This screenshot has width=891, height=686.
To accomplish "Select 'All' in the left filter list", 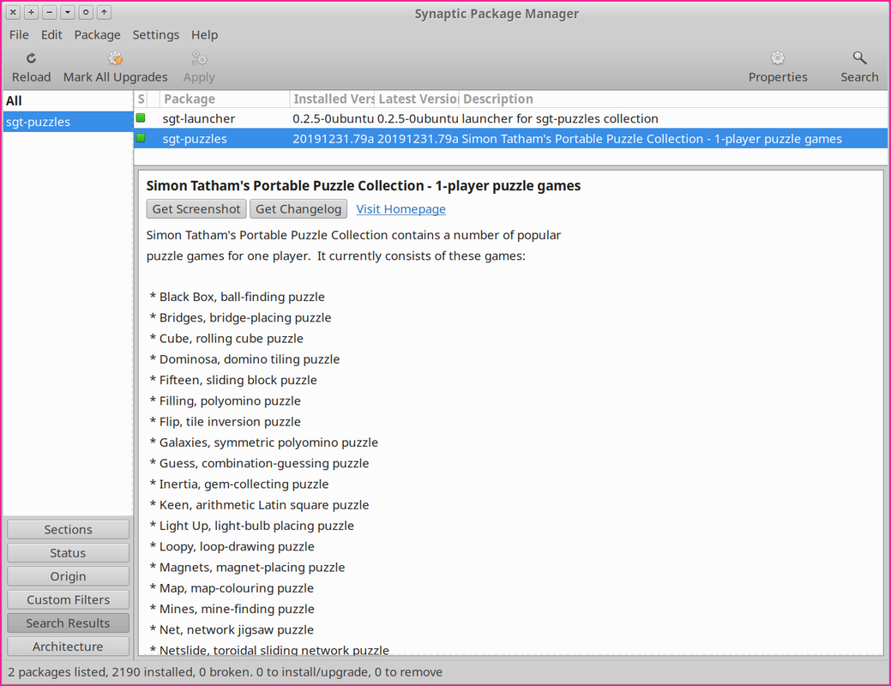I will [x=69, y=100].
